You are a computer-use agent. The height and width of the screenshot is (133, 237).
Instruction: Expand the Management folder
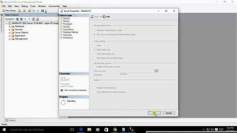pos(10,39)
